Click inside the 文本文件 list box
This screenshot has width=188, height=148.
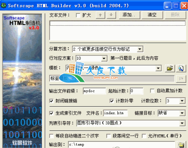point(118,31)
